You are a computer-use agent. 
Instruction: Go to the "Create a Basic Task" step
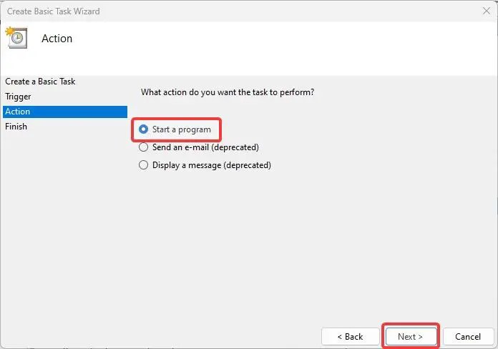pyautogui.click(x=40, y=82)
